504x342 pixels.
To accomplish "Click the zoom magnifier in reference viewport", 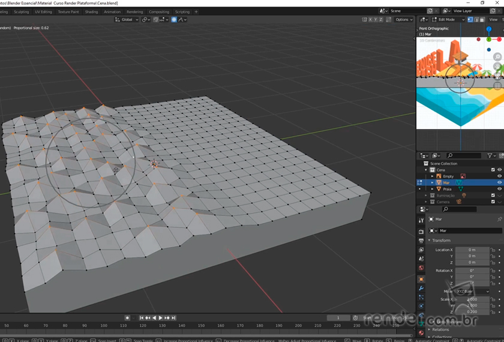I will pyautogui.click(x=497, y=57).
